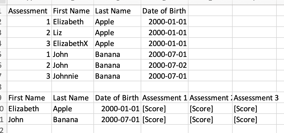Click John's [Score] cell under Assessment 2
The height and width of the screenshot is (133, 284).
pyautogui.click(x=201, y=120)
